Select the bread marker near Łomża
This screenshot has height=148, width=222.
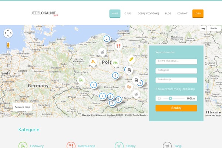131,60
